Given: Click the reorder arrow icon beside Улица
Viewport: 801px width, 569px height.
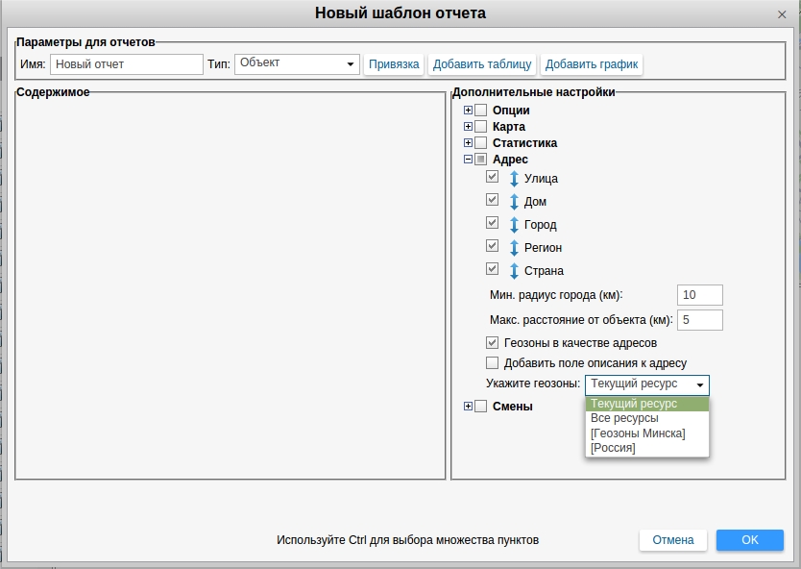Looking at the screenshot, I should [514, 179].
